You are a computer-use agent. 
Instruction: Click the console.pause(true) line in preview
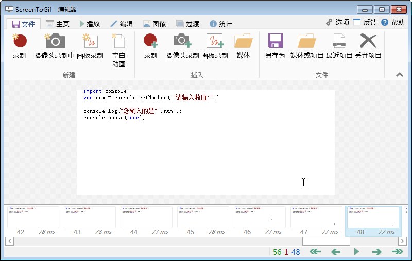point(114,118)
